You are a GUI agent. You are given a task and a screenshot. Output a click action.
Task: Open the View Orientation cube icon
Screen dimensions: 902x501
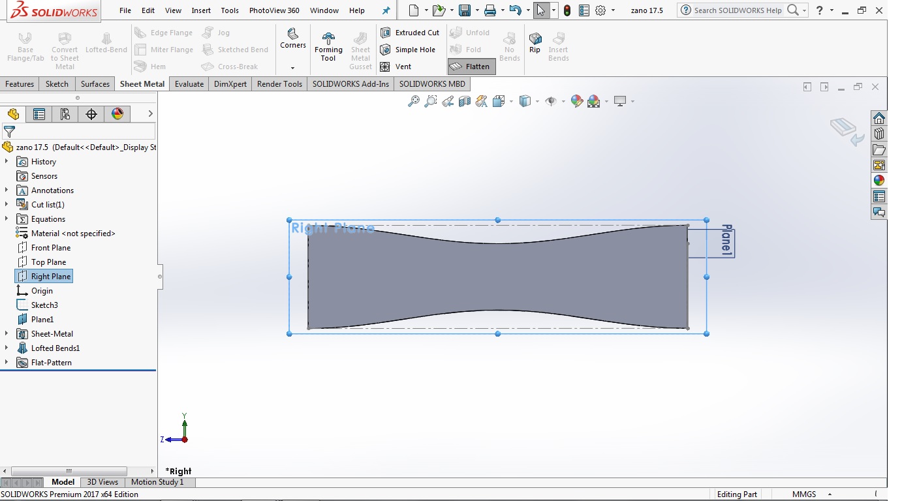coord(499,101)
